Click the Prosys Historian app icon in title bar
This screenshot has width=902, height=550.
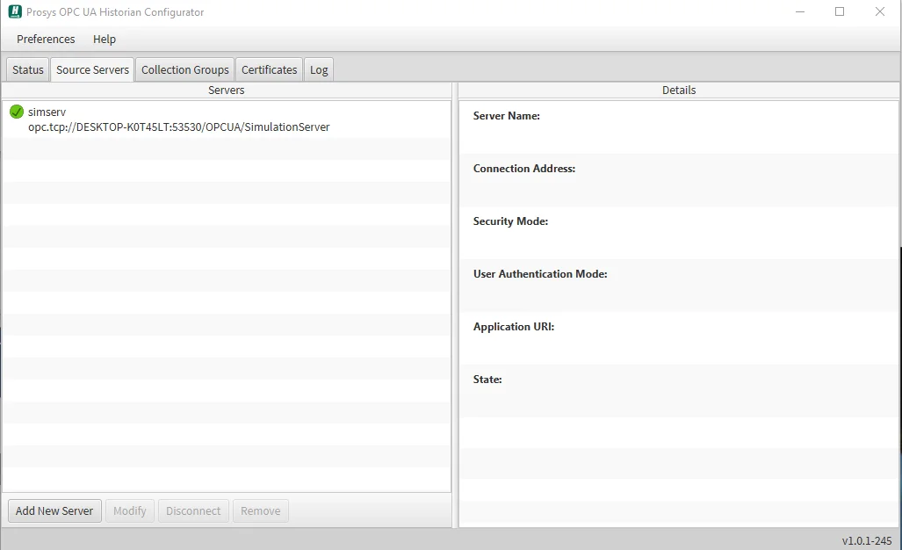click(15, 11)
